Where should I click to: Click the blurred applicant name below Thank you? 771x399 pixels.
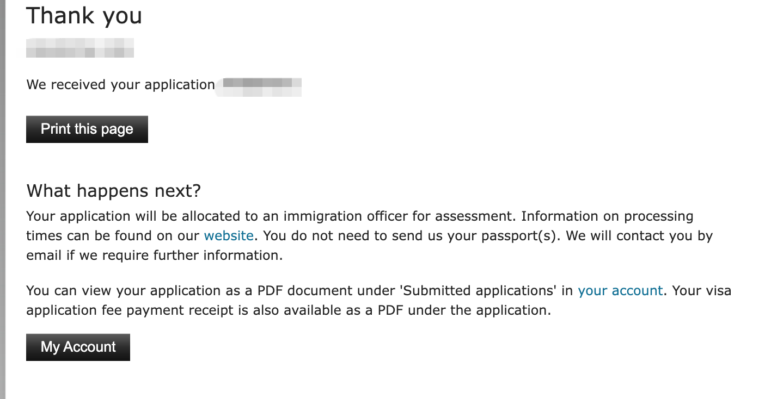click(80, 48)
